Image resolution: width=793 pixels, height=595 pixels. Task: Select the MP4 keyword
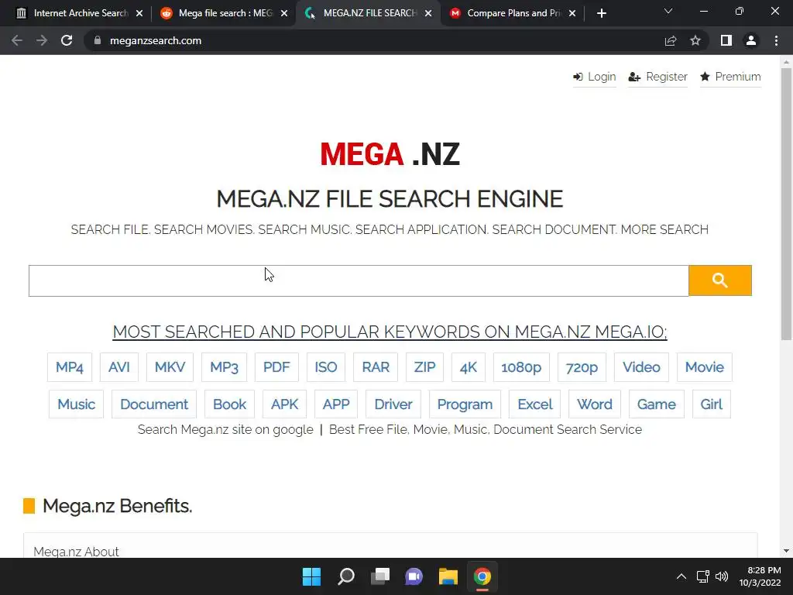(69, 367)
